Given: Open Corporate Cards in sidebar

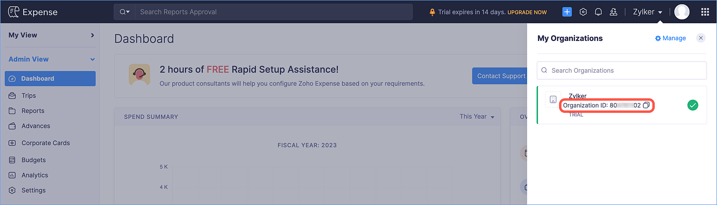Looking at the screenshot, I should tap(46, 143).
